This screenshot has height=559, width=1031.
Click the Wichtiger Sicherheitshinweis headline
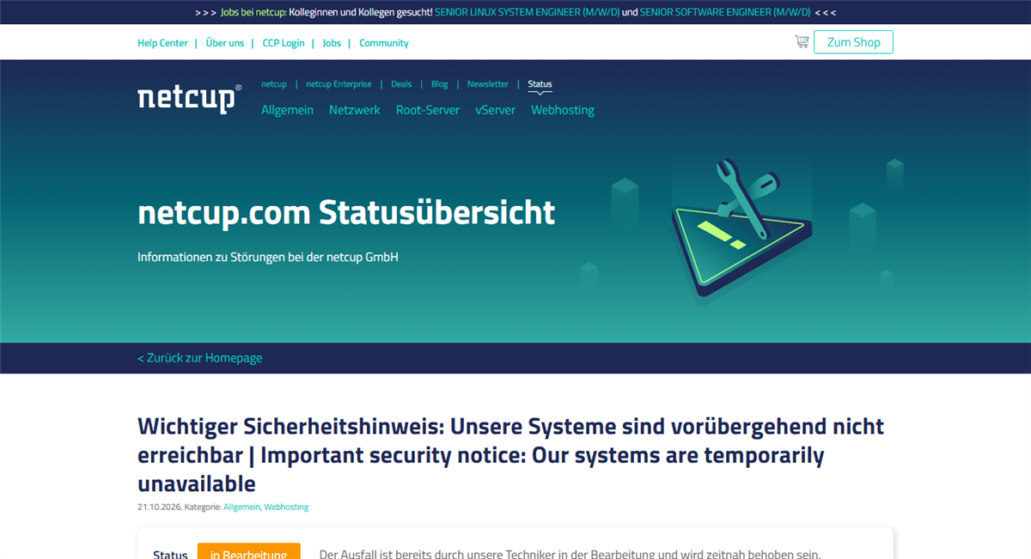coord(510,454)
